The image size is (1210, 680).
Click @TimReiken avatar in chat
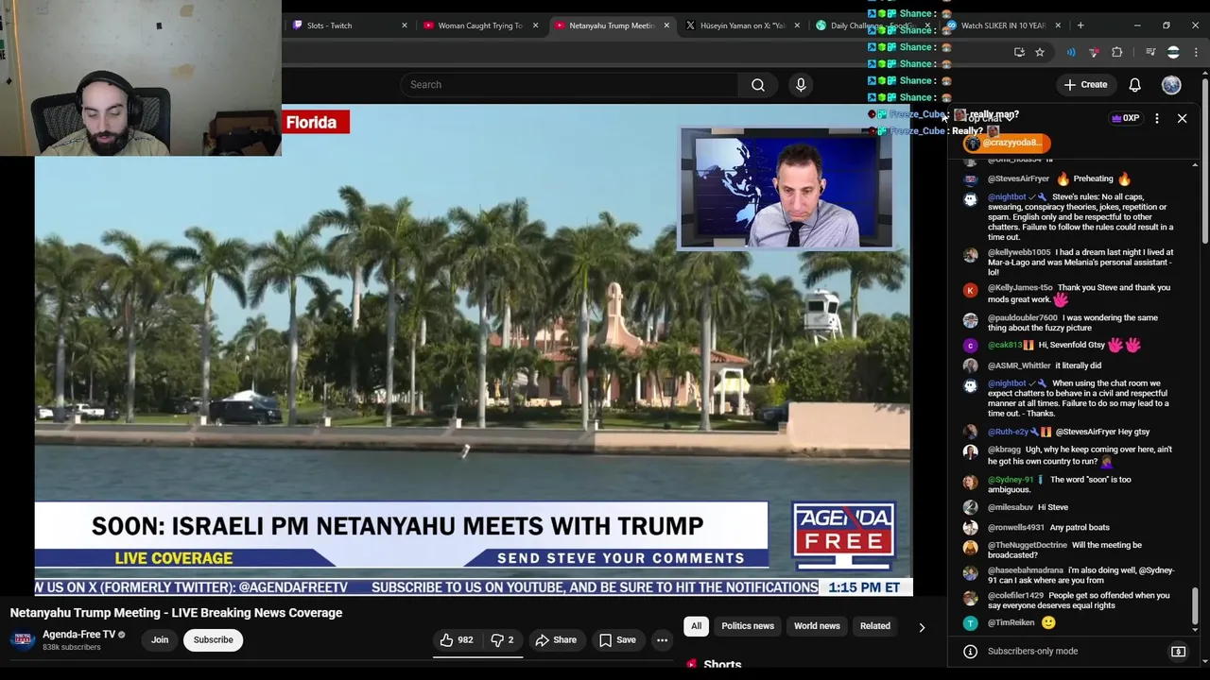coord(970,623)
